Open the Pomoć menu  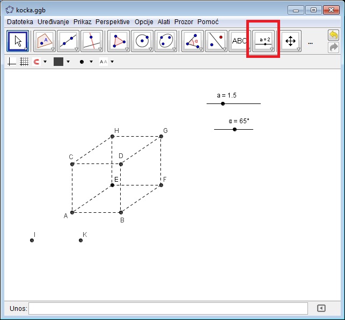[208, 22]
